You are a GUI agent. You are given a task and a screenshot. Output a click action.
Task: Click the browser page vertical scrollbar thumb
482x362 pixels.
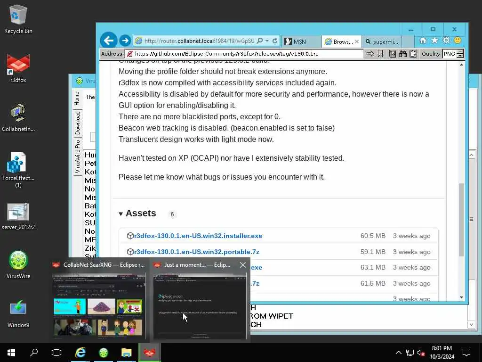[461, 220]
